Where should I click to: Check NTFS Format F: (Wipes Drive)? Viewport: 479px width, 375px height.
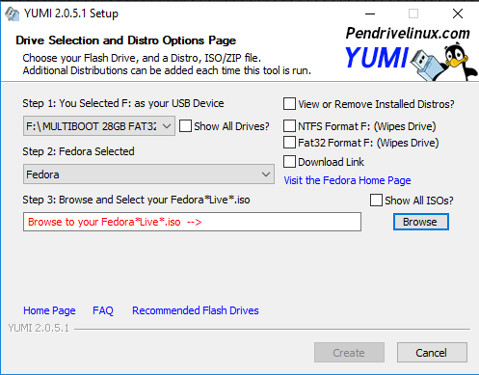tap(289, 126)
